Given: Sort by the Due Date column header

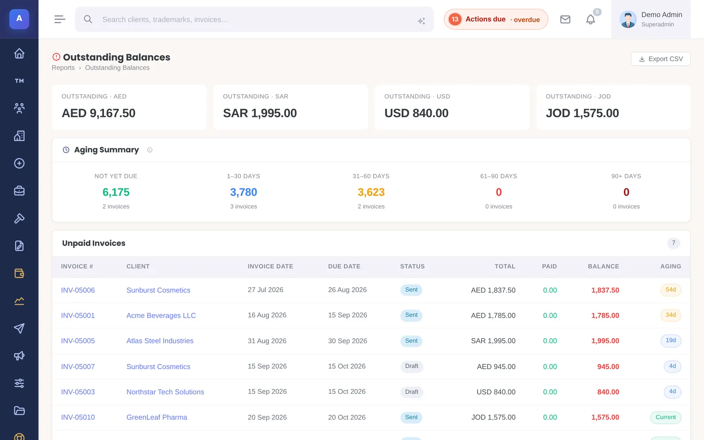Looking at the screenshot, I should (x=344, y=267).
